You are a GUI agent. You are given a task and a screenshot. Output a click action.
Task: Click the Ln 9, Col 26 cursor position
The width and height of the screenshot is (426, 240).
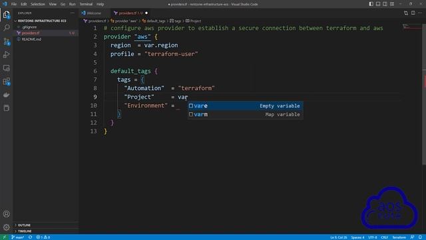(x=339, y=237)
